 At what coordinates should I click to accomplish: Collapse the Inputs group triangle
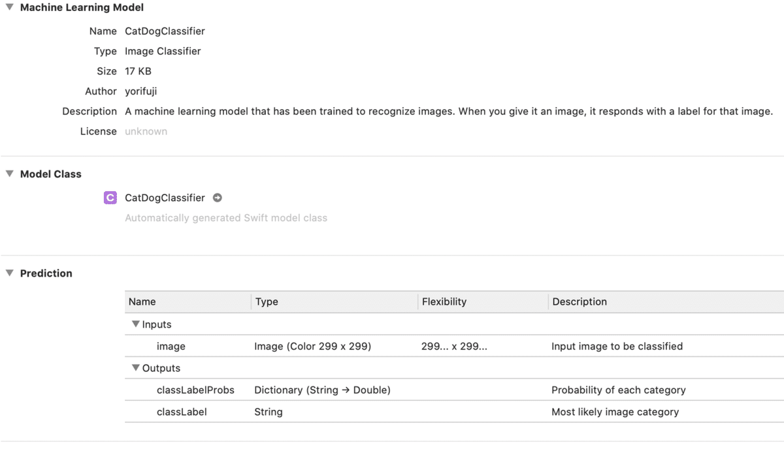[x=135, y=324]
